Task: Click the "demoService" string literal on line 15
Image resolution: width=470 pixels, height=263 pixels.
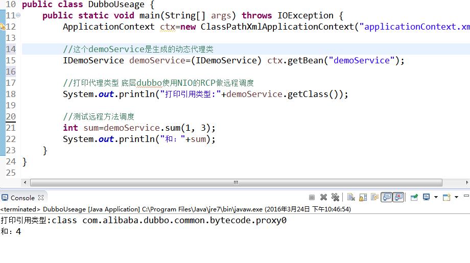Action: pos(362,60)
